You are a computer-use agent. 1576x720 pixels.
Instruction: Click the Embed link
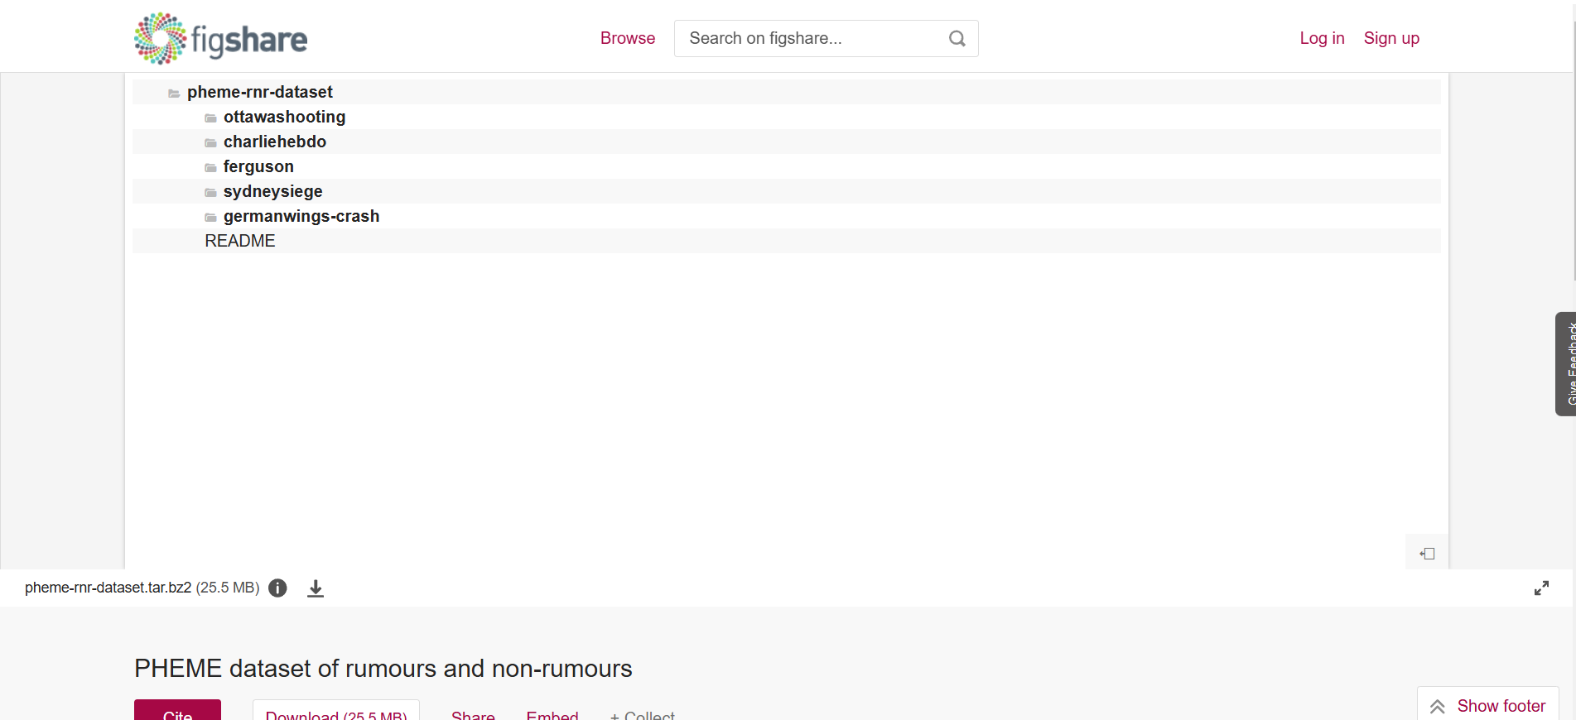point(552,714)
